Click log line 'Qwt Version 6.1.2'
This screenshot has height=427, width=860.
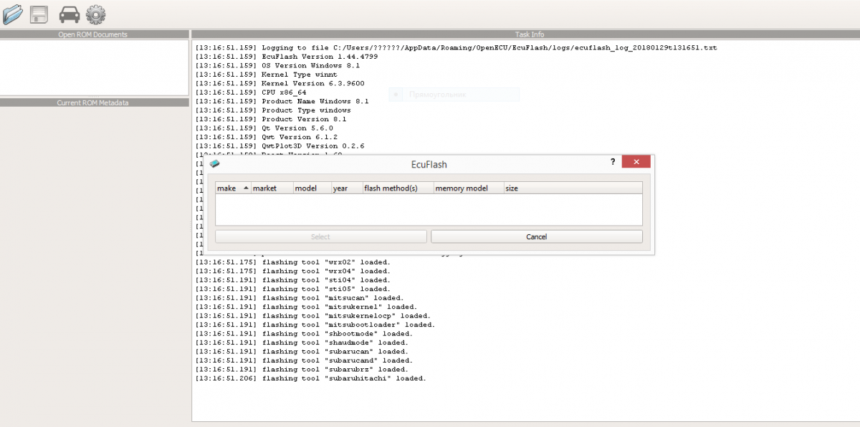pyautogui.click(x=267, y=137)
